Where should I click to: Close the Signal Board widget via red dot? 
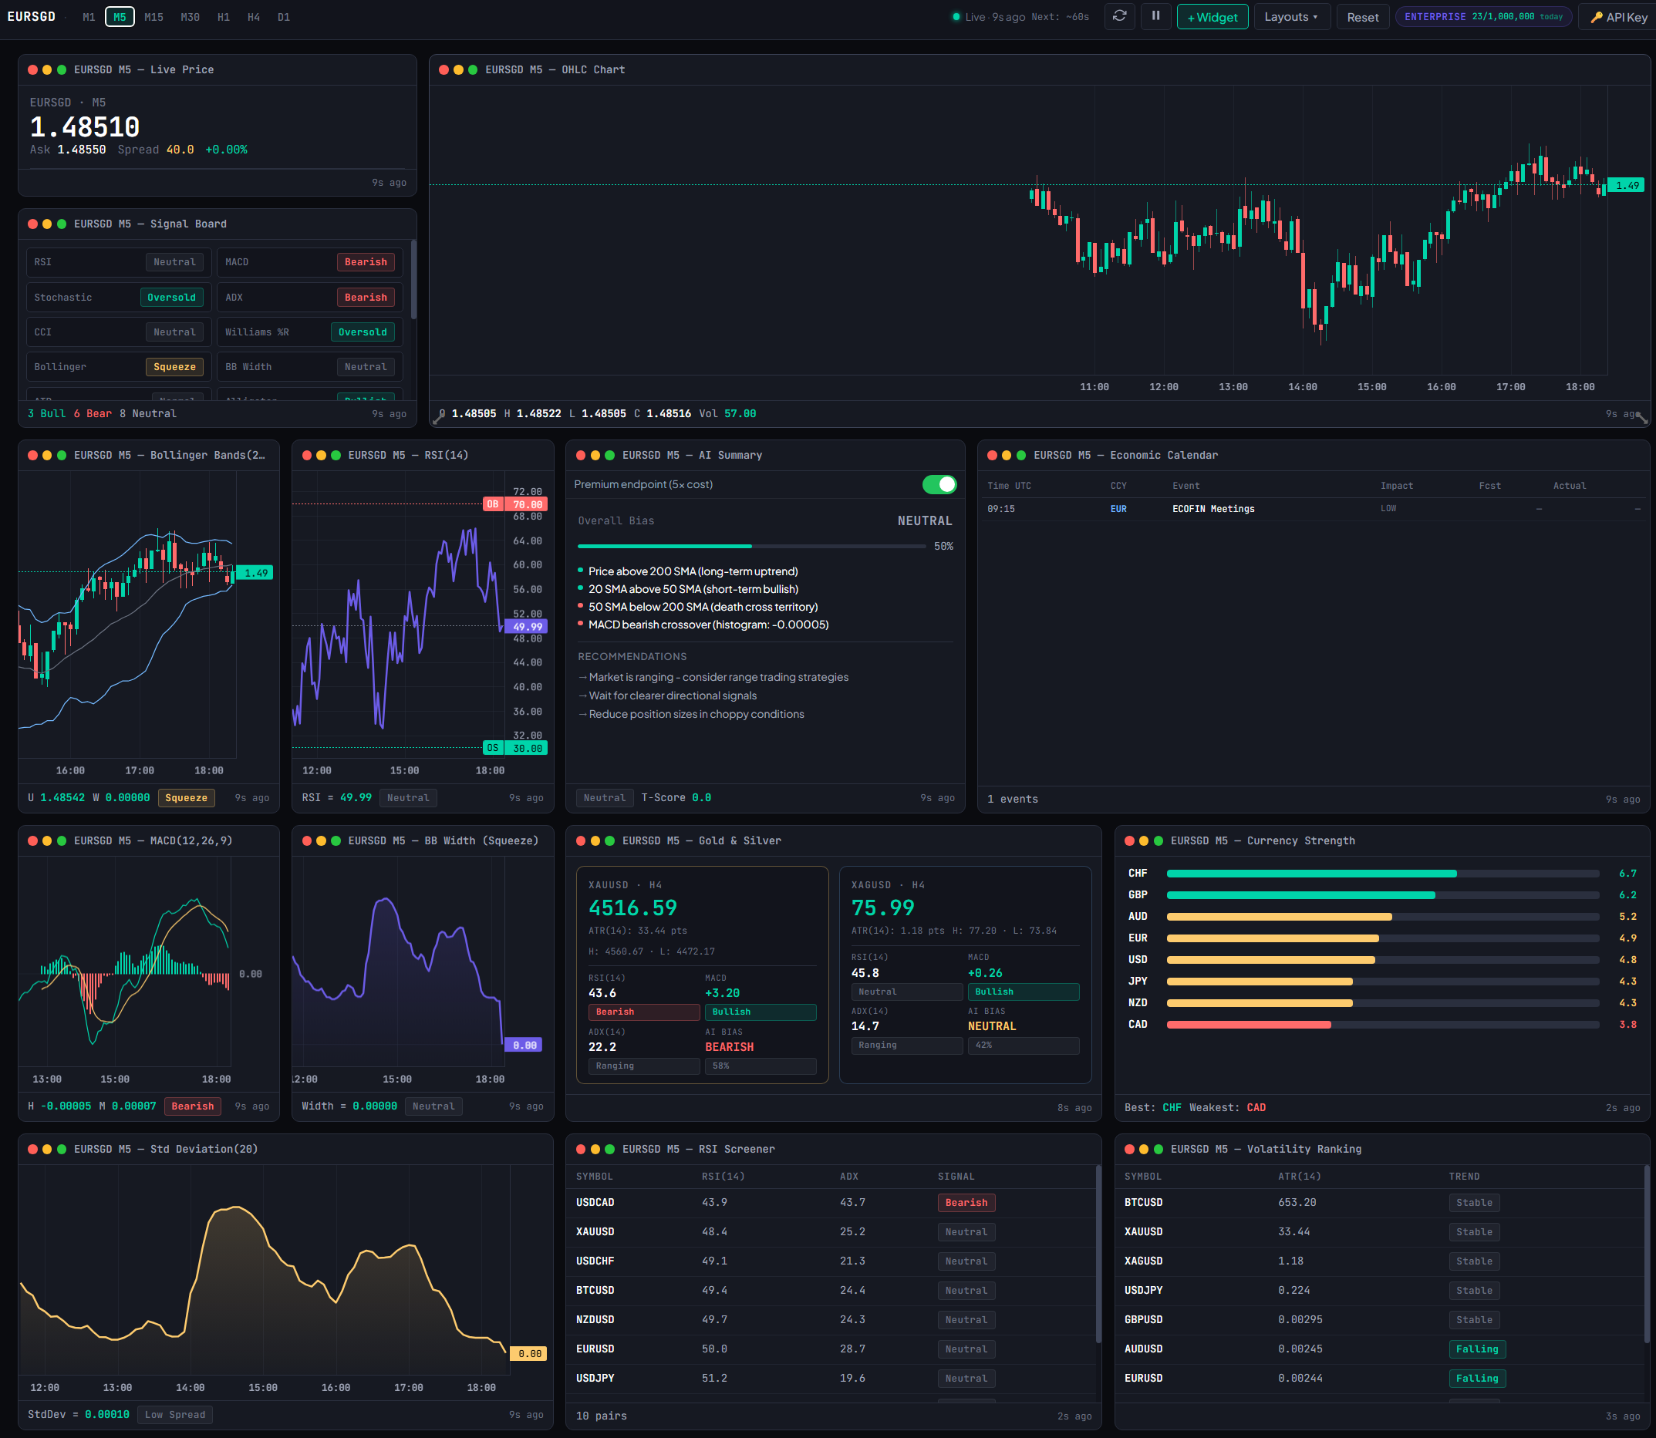click(33, 224)
